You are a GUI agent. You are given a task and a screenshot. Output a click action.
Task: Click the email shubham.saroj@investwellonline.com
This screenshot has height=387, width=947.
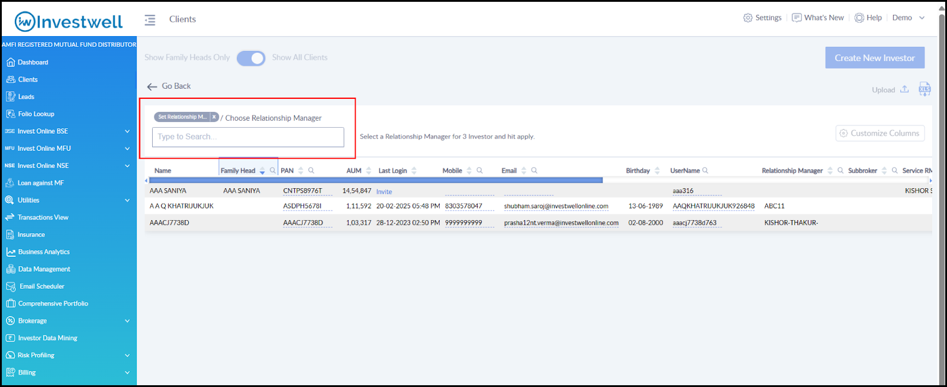556,206
